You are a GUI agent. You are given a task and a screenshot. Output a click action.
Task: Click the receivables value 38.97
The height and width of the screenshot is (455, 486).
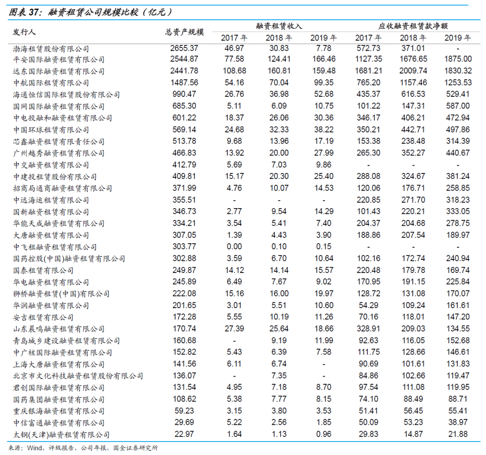pyautogui.click(x=458, y=422)
